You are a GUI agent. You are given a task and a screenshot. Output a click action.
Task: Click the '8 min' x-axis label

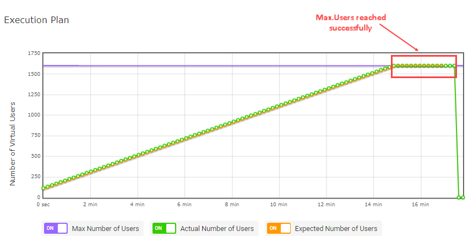(232, 205)
